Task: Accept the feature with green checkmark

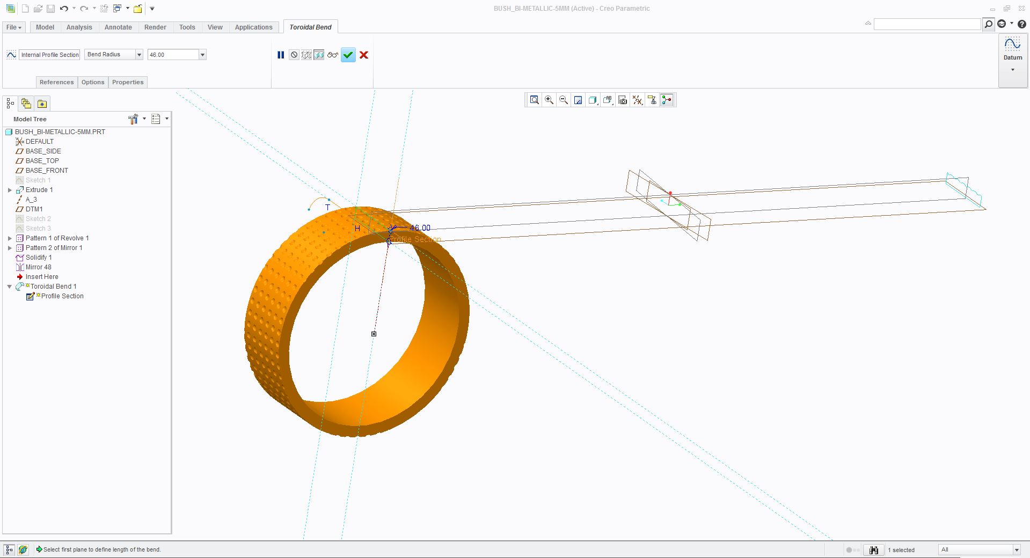Action: (348, 55)
